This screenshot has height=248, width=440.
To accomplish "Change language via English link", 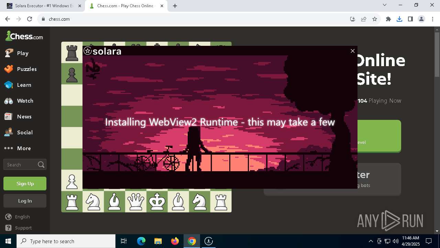I will (x=18, y=217).
